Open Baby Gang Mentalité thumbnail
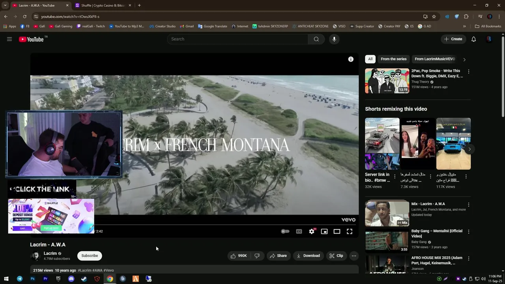 tap(387, 241)
